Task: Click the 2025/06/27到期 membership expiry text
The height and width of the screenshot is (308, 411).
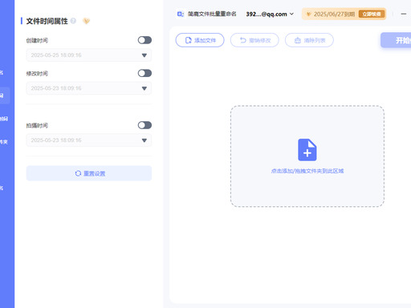Action: tap(334, 14)
